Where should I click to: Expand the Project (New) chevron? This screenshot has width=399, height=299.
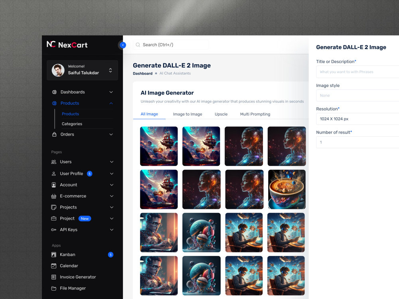(x=112, y=218)
